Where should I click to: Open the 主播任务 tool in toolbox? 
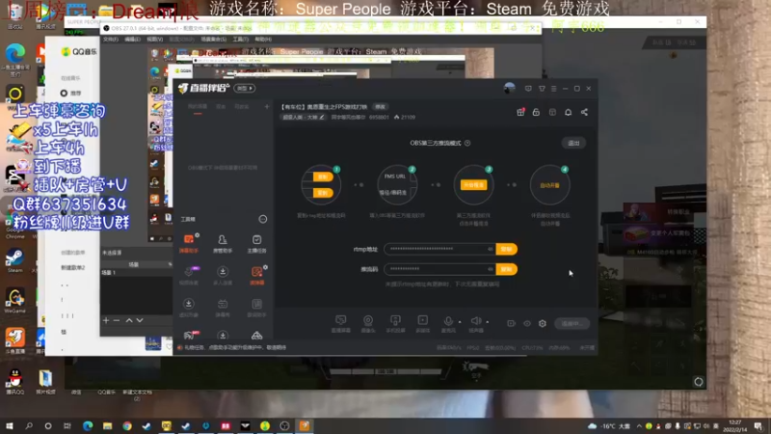256,243
